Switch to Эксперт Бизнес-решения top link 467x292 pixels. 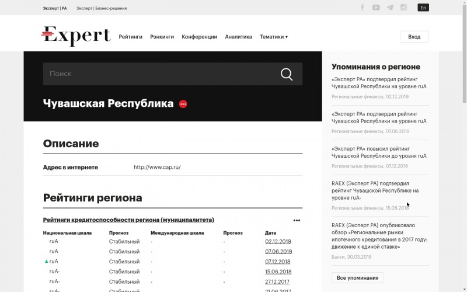coord(102,9)
